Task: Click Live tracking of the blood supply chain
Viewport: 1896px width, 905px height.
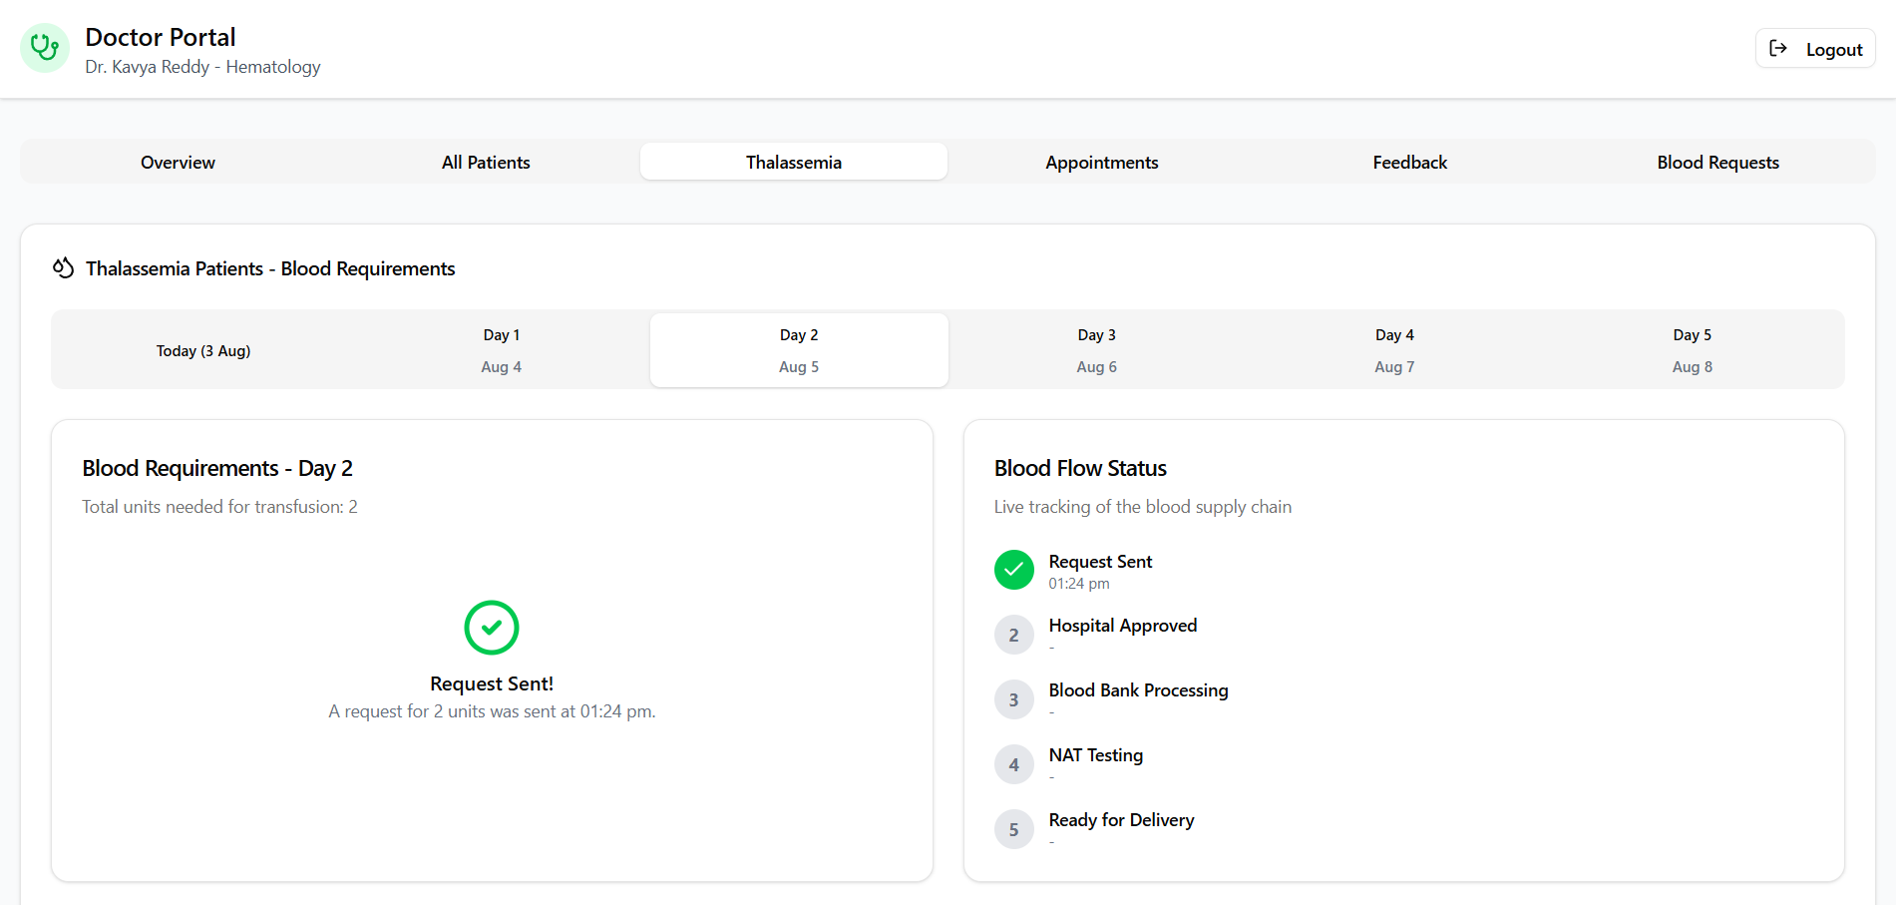Action: click(1143, 507)
